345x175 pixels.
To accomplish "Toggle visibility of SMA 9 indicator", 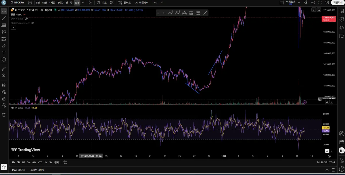I will [x=26, y=19].
